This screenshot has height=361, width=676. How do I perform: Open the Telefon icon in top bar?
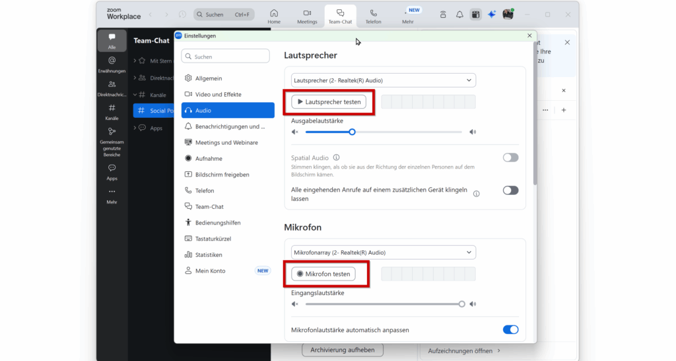373,13
